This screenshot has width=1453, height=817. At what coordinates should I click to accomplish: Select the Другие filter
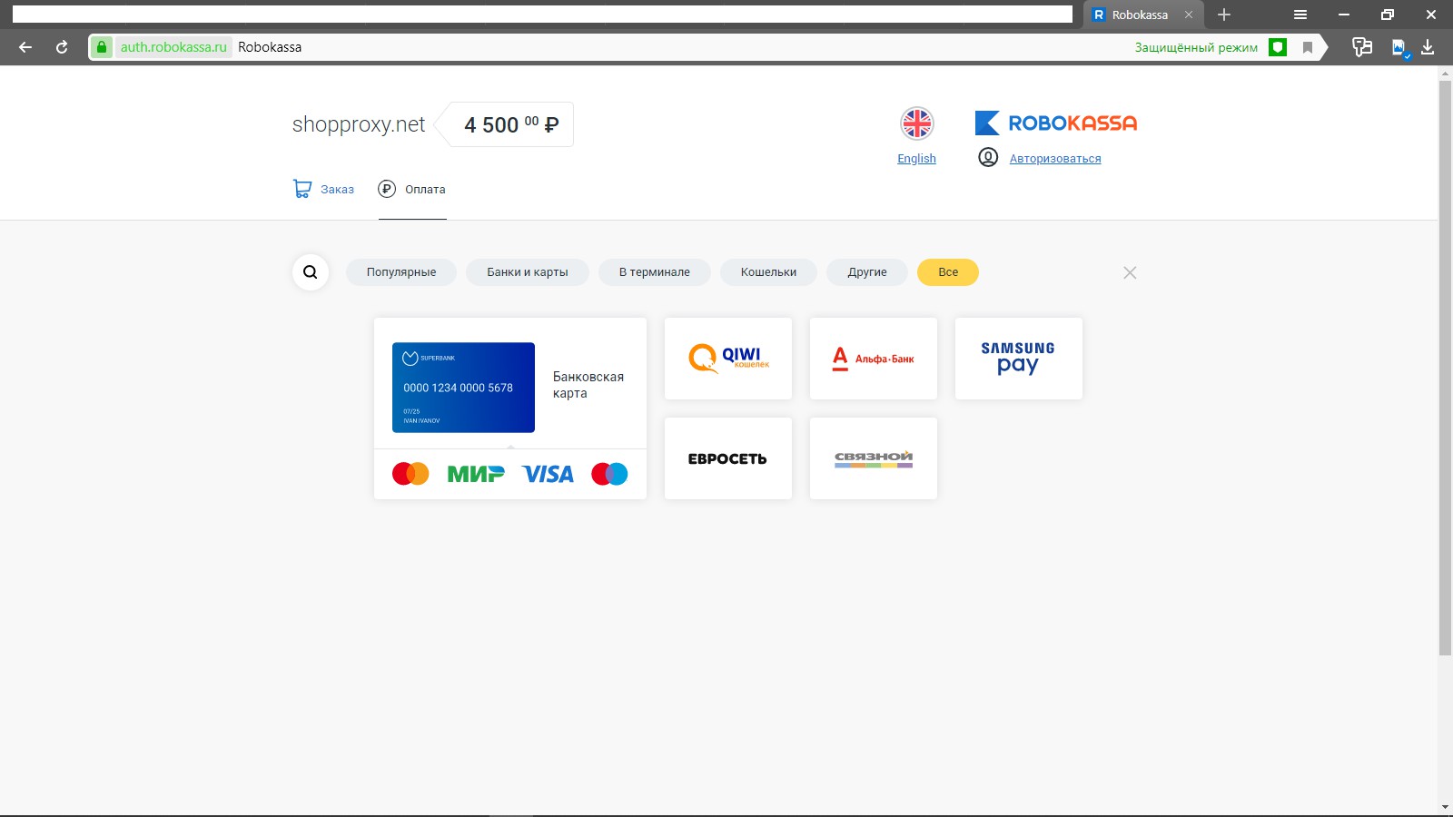[x=867, y=272]
